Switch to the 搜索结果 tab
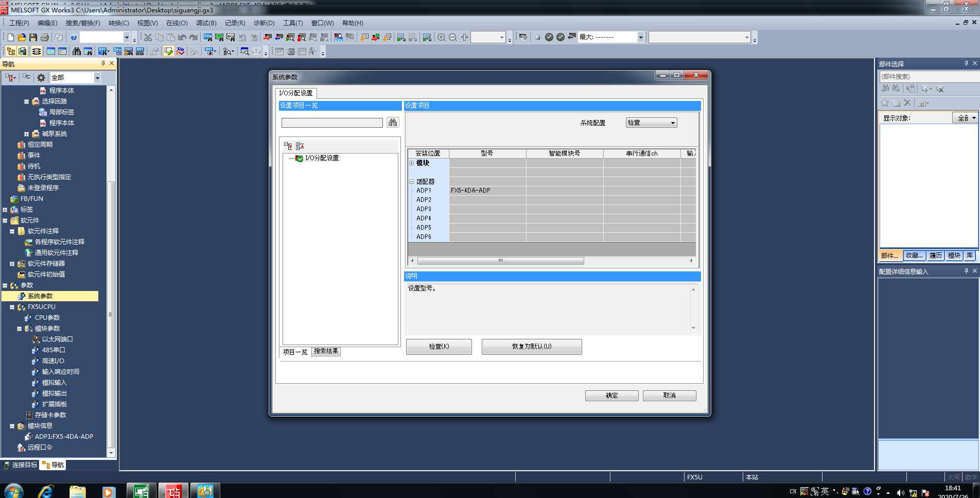 coord(326,351)
